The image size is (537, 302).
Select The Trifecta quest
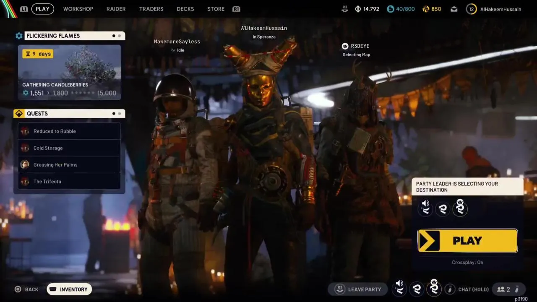point(69,182)
